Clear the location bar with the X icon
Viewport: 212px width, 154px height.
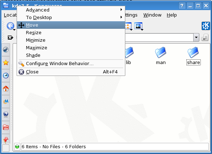(10, 37)
